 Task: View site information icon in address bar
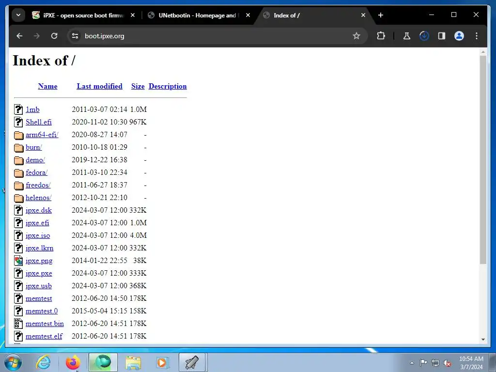point(75,36)
